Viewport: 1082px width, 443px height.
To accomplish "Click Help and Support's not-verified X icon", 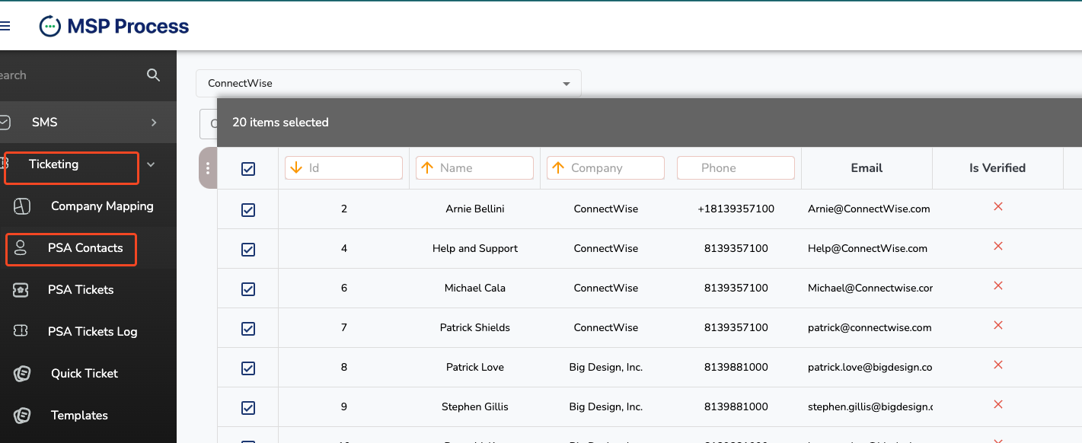I will tap(998, 247).
